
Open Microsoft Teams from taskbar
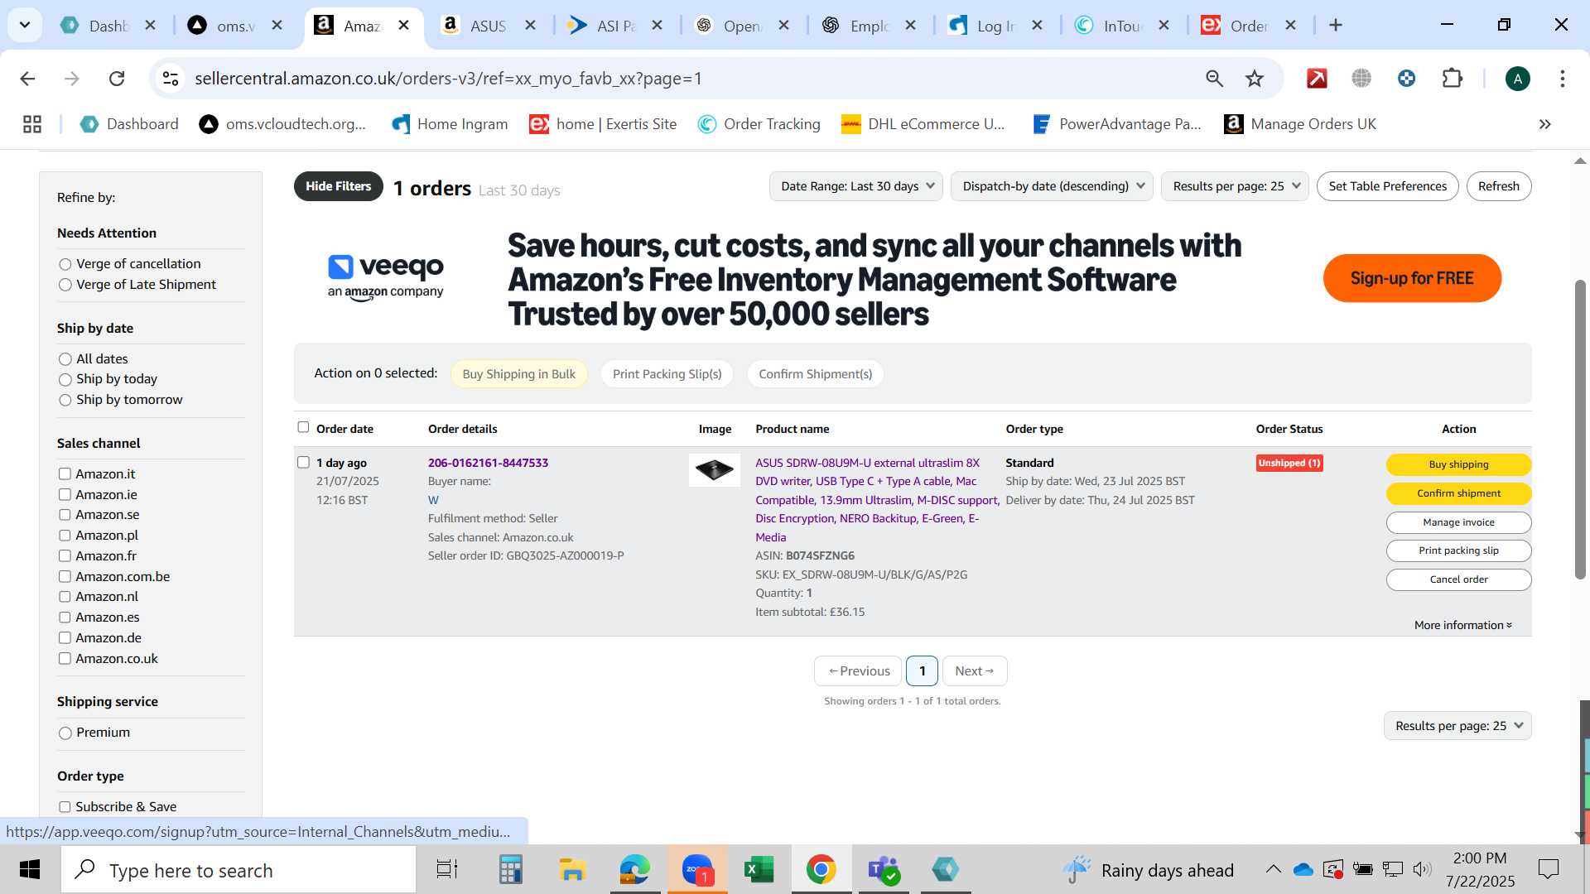(x=883, y=869)
